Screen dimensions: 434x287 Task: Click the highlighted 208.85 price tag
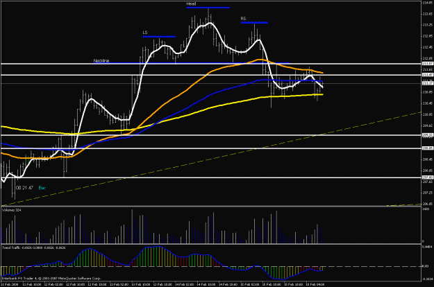[427, 148]
